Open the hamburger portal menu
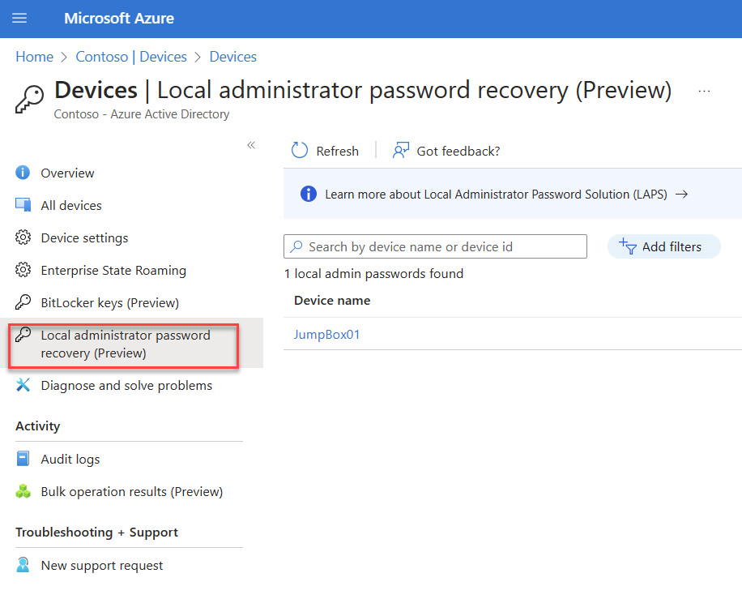 tap(19, 19)
